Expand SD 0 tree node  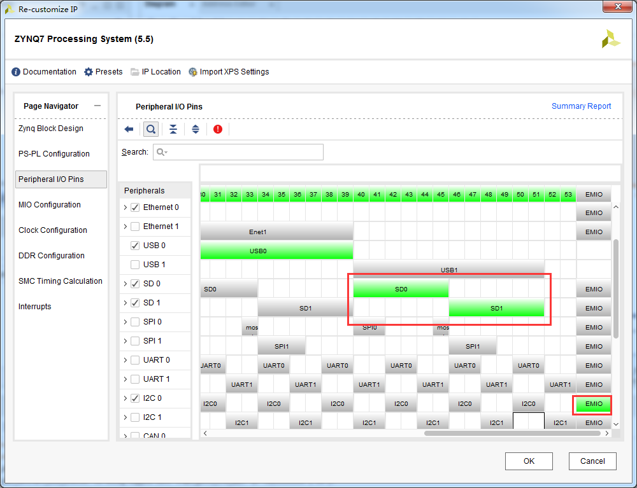(x=125, y=284)
